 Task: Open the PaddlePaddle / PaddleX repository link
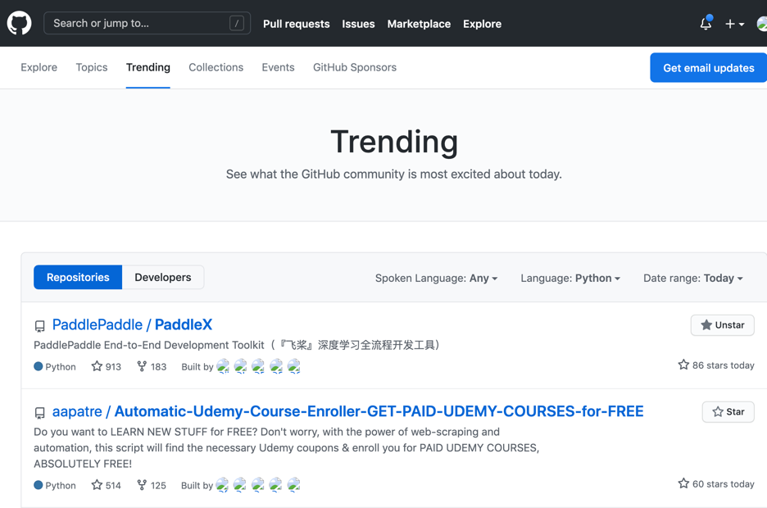tap(132, 324)
